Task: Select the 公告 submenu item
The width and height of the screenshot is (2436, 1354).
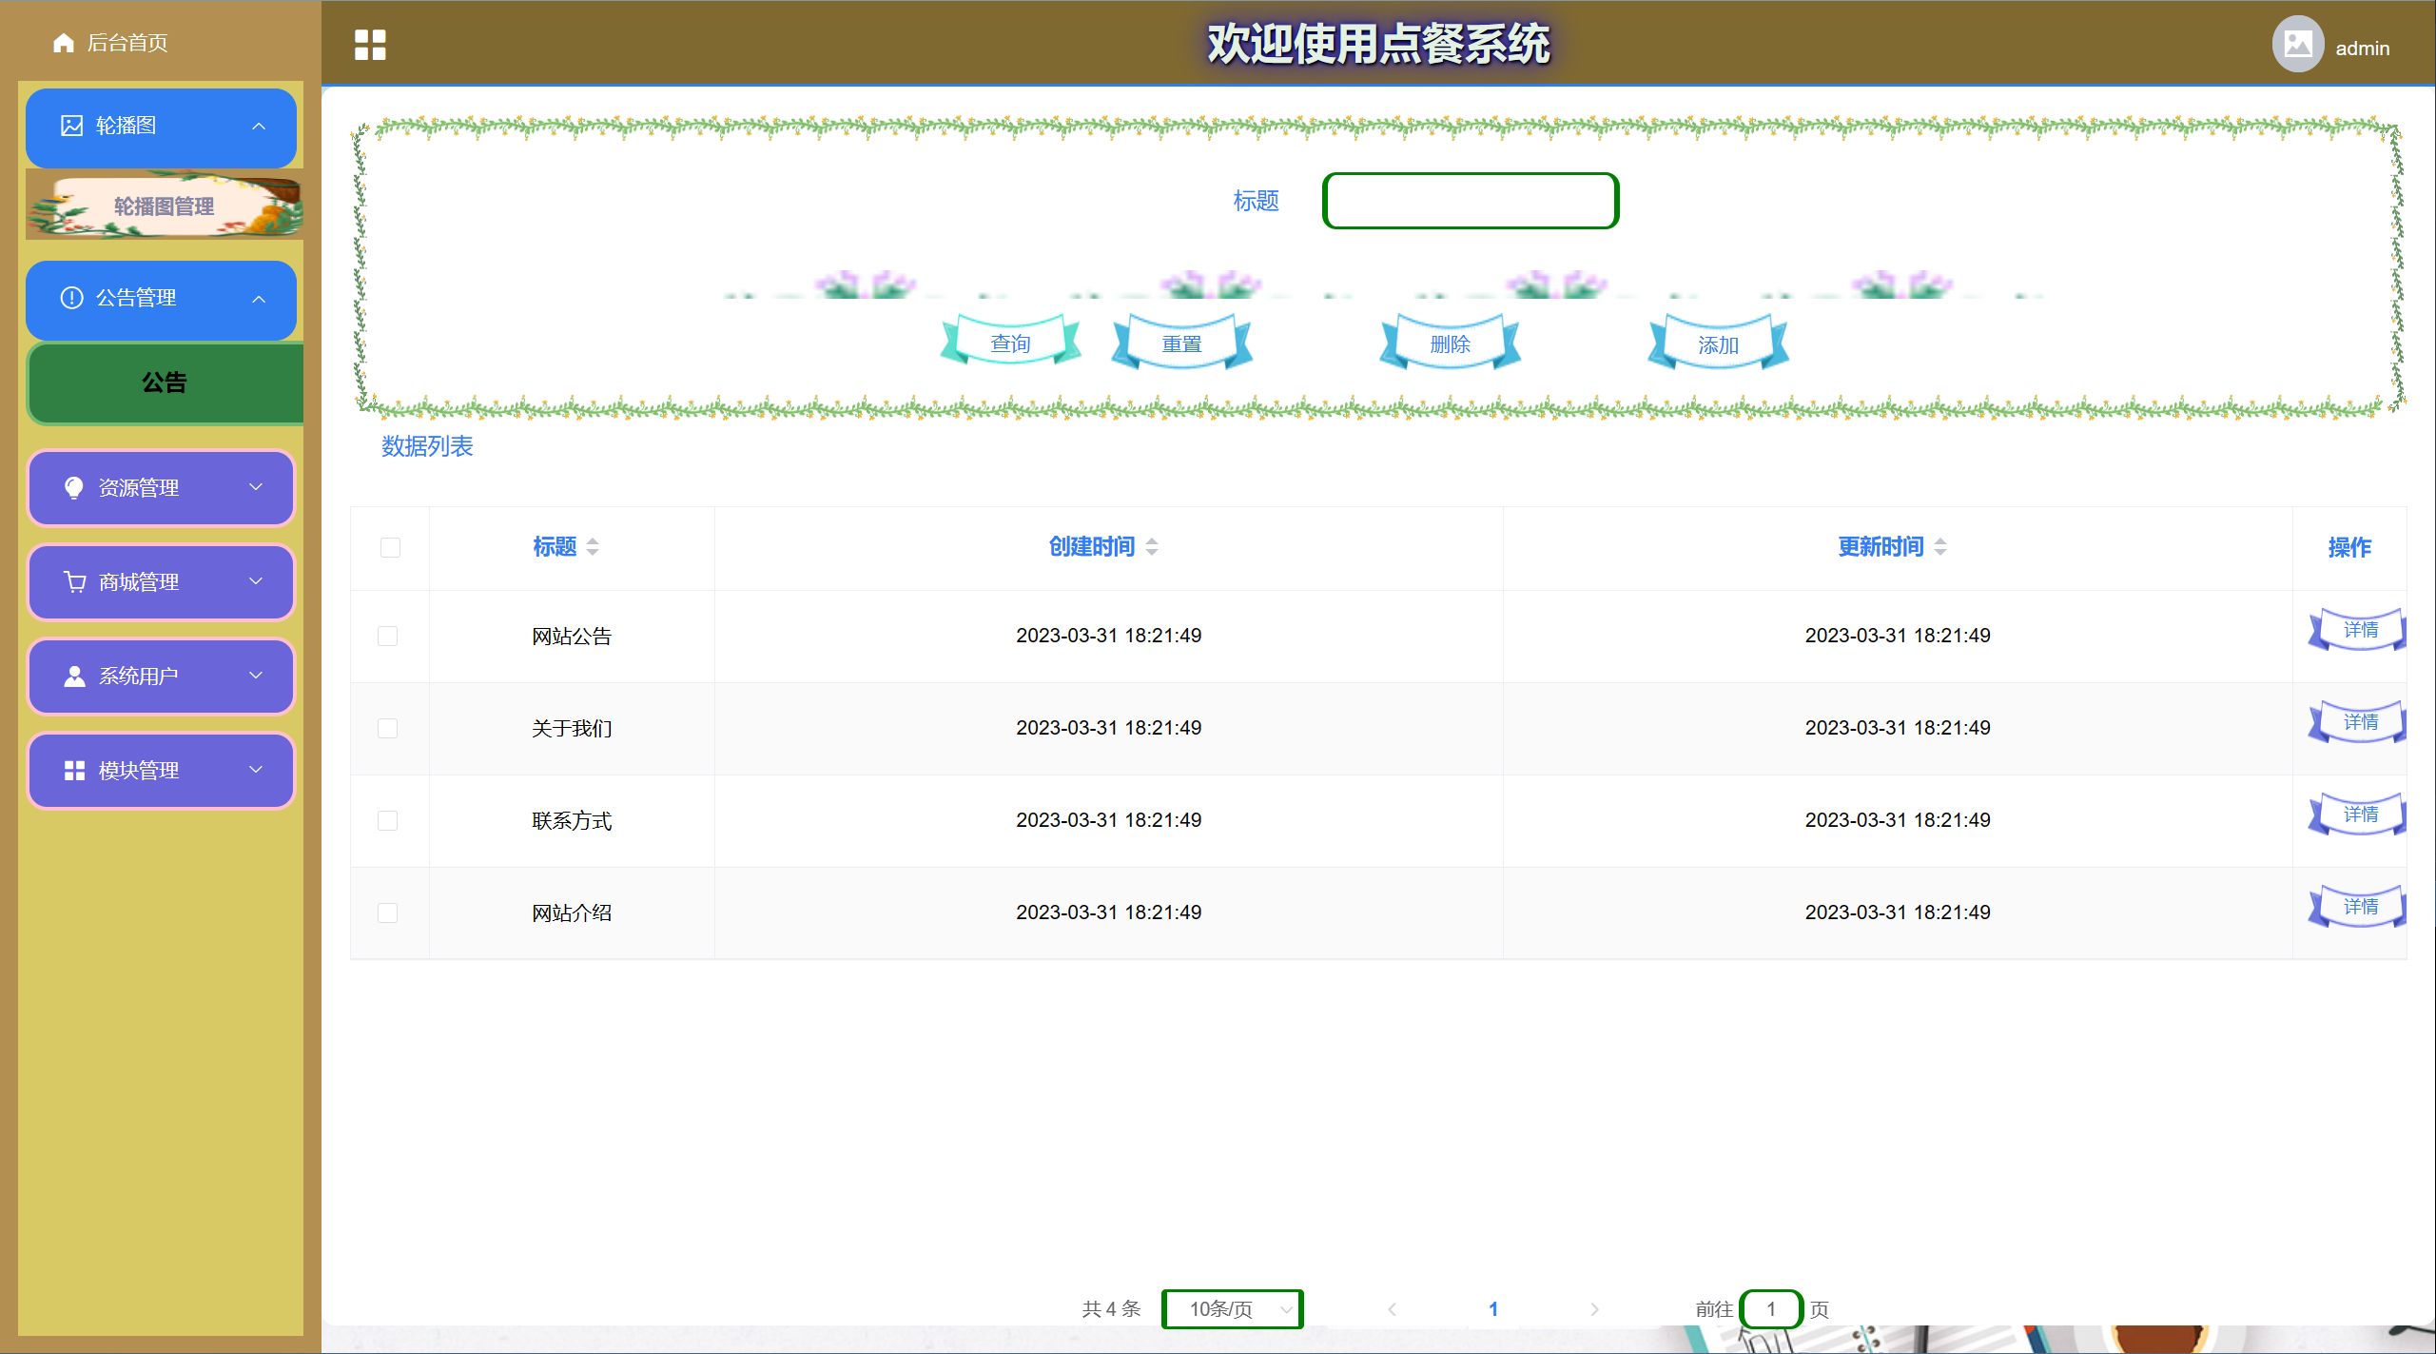Action: click(164, 383)
